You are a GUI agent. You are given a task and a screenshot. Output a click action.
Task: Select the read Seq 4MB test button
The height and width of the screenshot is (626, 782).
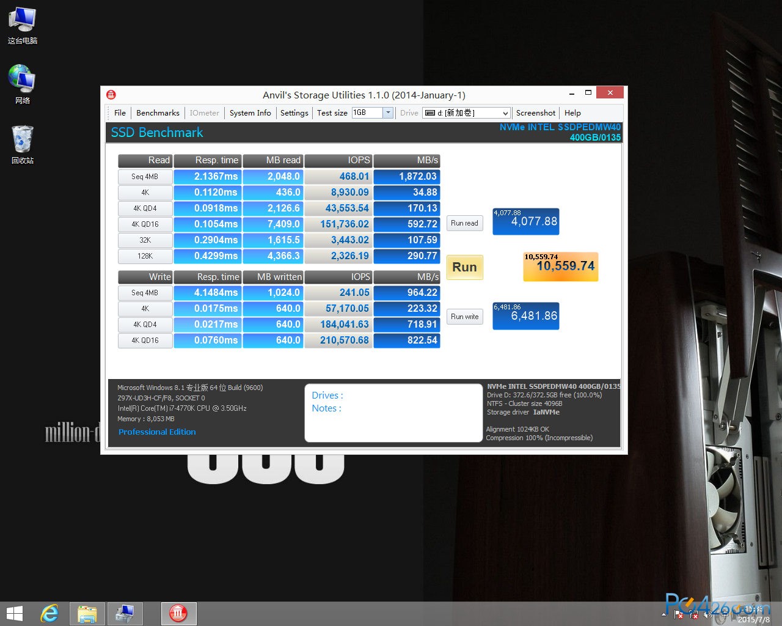pyautogui.click(x=145, y=177)
